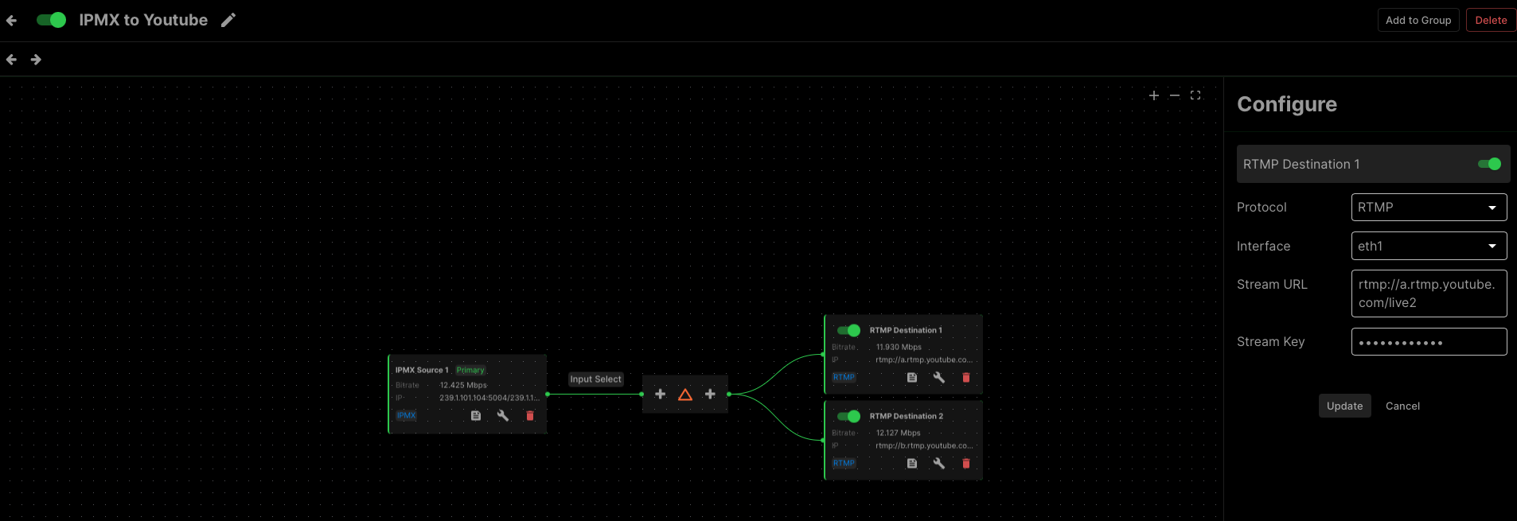
Task: Open the RTMP Destination 2 details document icon
Action: coord(912,463)
